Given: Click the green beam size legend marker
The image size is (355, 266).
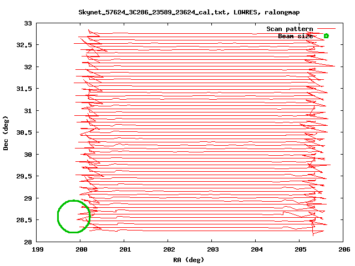Looking at the screenshot, I should (x=326, y=35).
